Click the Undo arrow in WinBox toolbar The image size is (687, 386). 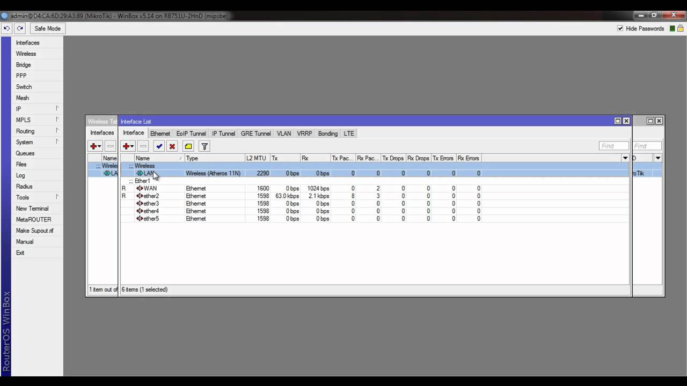(6, 28)
